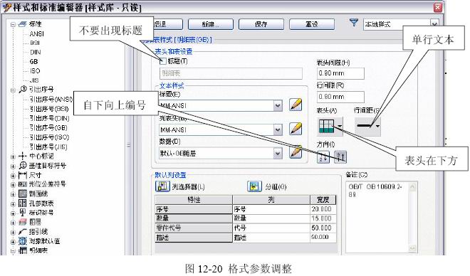Open the 列选择器(L) column chooser icon
The height and width of the screenshot is (276, 470).
point(162,186)
